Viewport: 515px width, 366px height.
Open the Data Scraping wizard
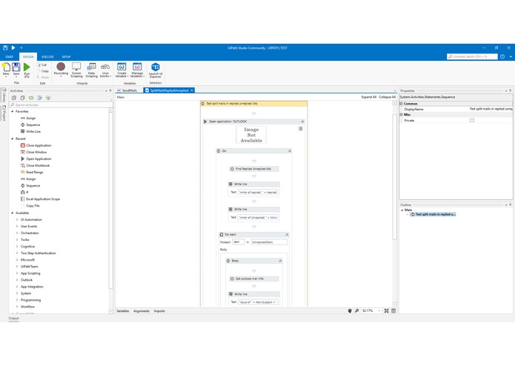click(x=92, y=70)
